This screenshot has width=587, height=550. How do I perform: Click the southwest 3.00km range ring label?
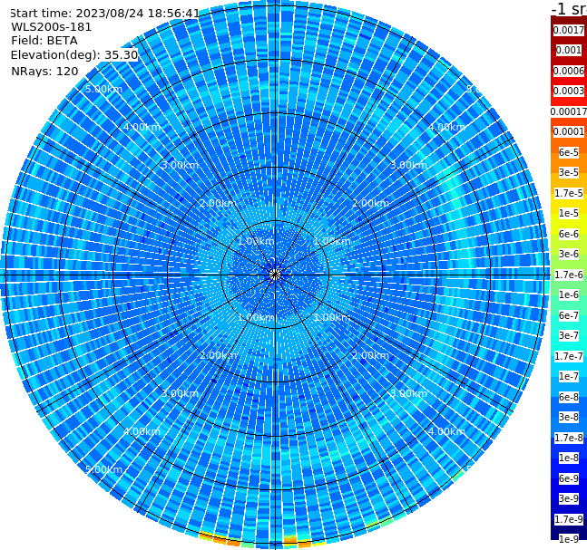pyautogui.click(x=180, y=393)
